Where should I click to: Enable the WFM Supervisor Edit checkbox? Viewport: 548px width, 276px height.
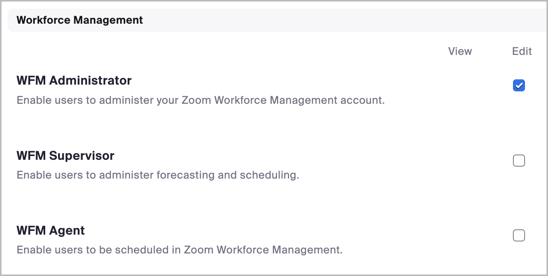519,161
